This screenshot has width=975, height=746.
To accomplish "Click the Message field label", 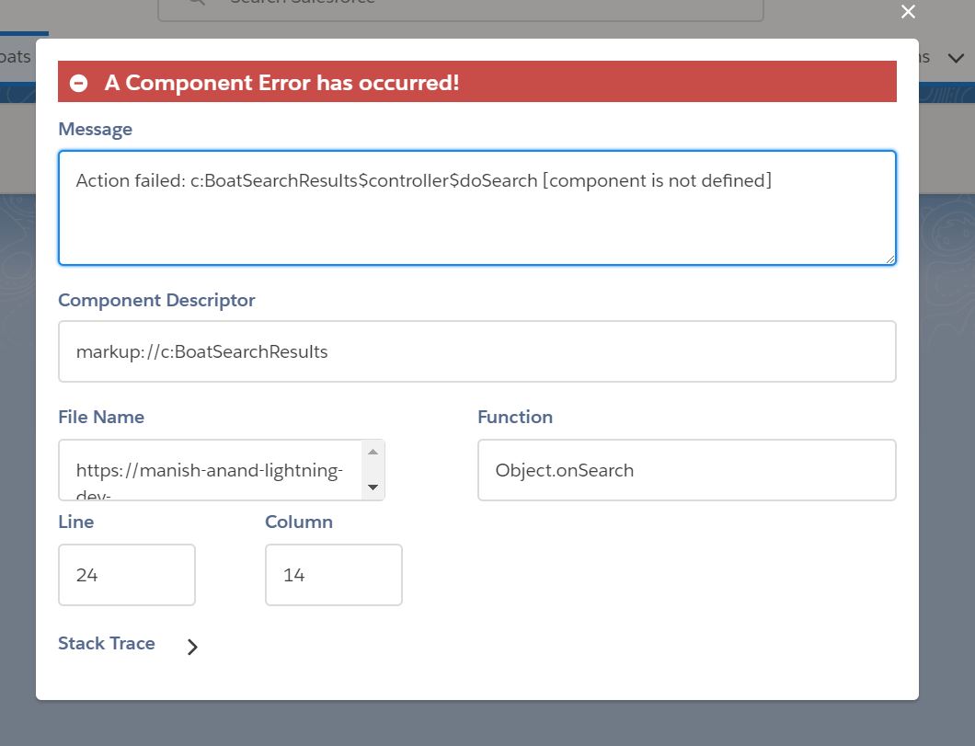I will 95,130.
